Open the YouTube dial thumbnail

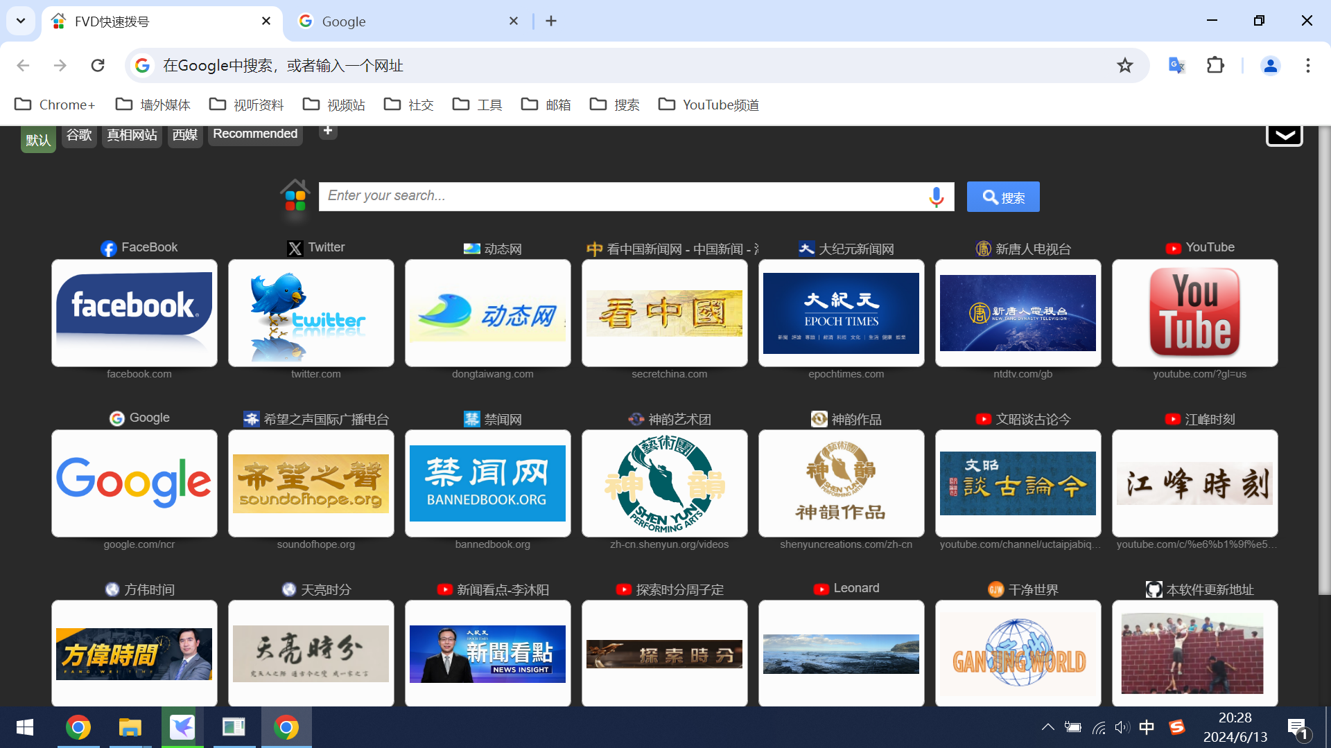click(x=1195, y=313)
